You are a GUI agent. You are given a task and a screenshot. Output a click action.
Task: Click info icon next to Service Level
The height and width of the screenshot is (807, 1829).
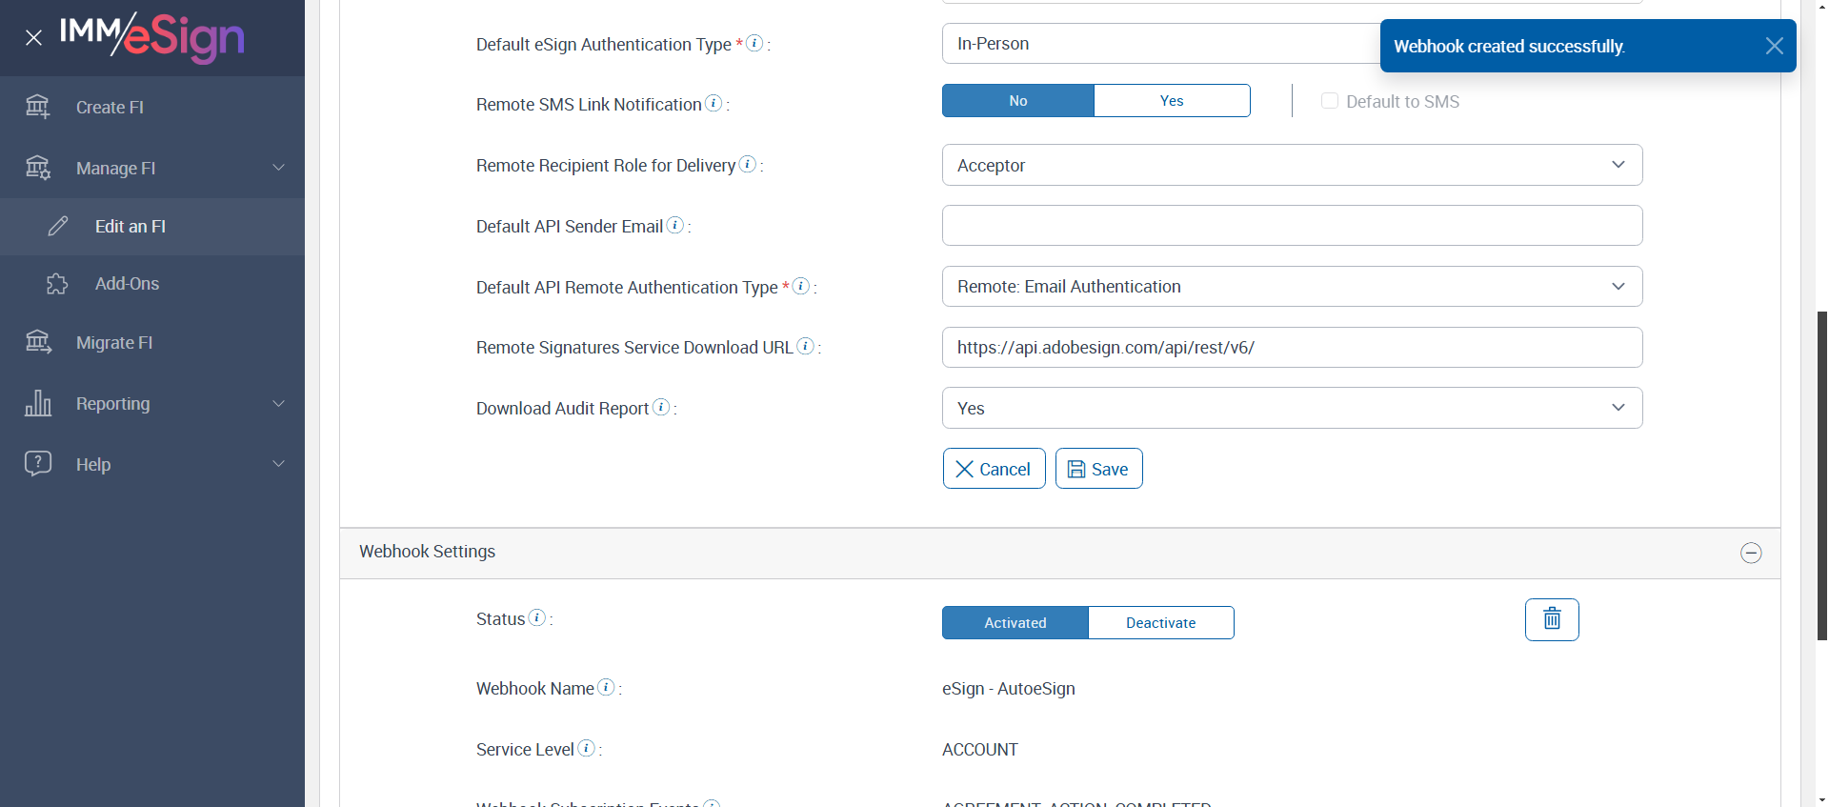(587, 748)
